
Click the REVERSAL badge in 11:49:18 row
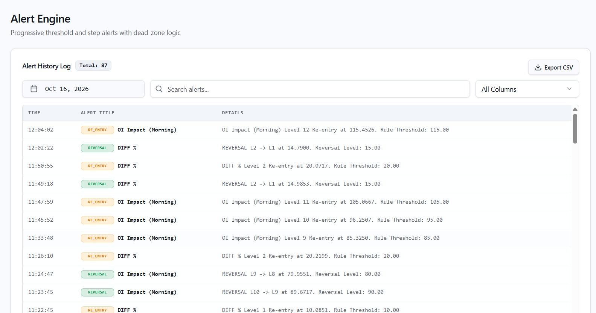(x=98, y=184)
